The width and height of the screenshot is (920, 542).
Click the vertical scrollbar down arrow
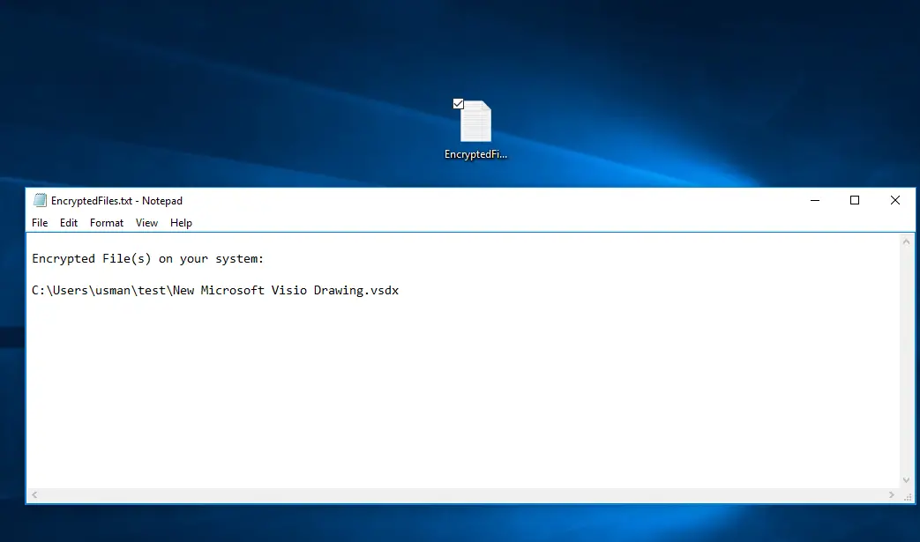(x=907, y=480)
